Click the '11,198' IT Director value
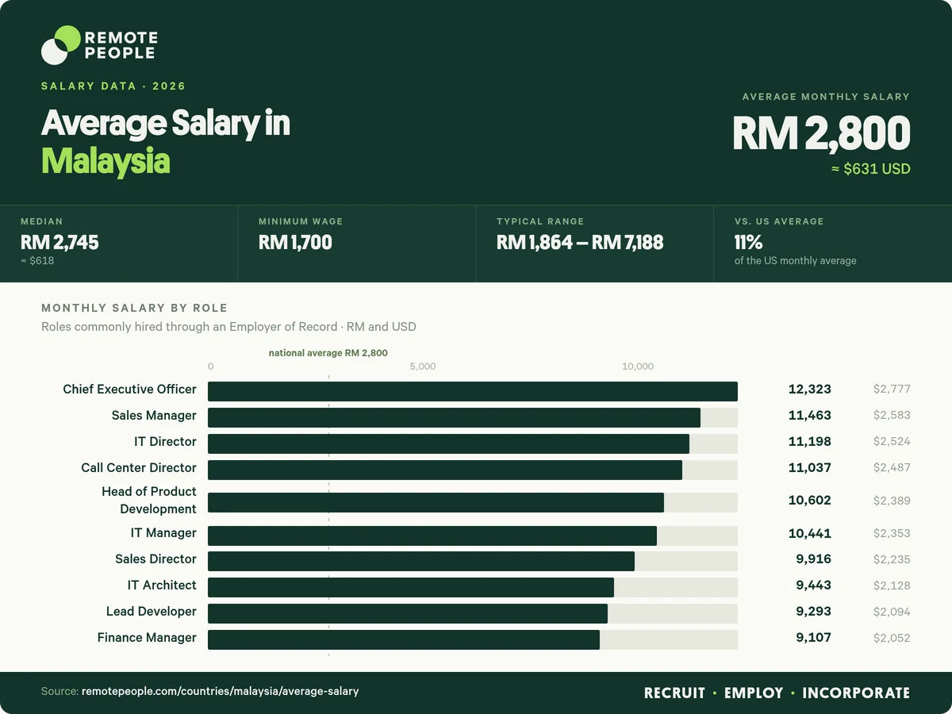The image size is (952, 714). pyautogui.click(x=810, y=442)
